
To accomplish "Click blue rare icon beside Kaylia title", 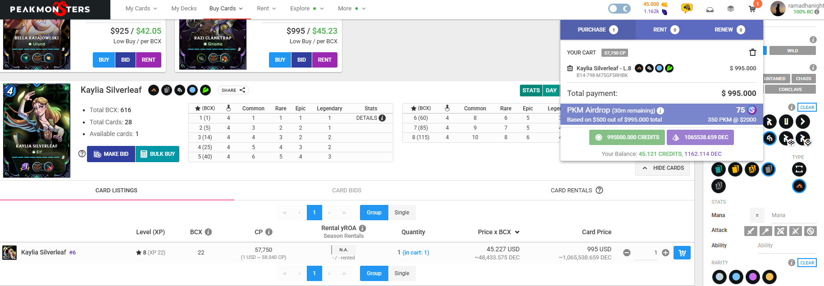I will click(x=192, y=90).
